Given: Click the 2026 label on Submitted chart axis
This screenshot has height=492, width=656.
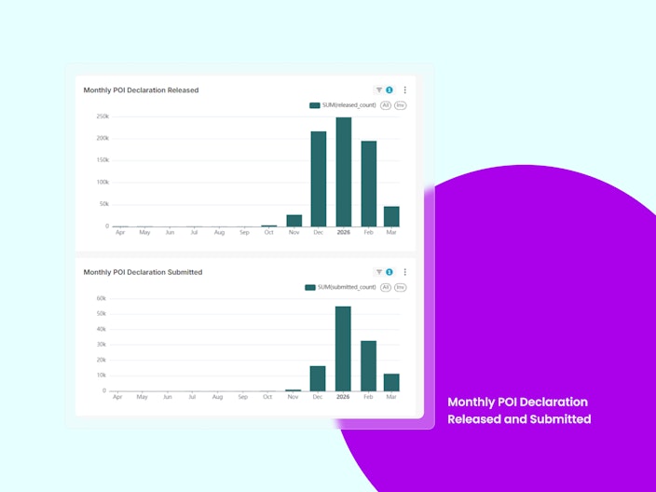Looking at the screenshot, I should 343,397.
